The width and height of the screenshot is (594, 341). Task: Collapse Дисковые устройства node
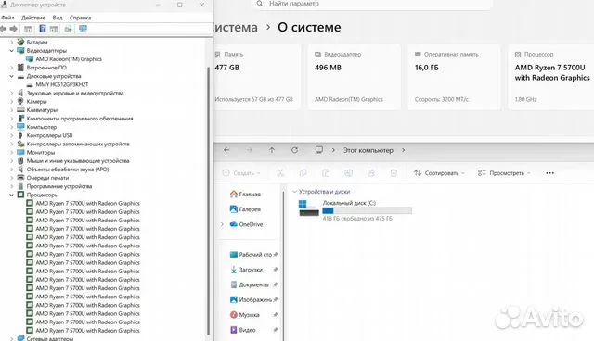(12, 76)
